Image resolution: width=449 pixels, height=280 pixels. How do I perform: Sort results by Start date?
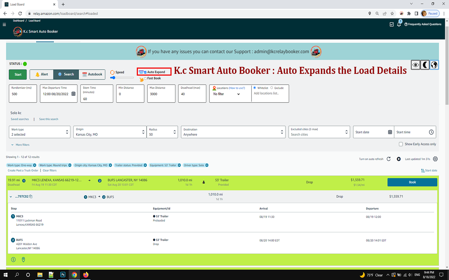click(429, 170)
